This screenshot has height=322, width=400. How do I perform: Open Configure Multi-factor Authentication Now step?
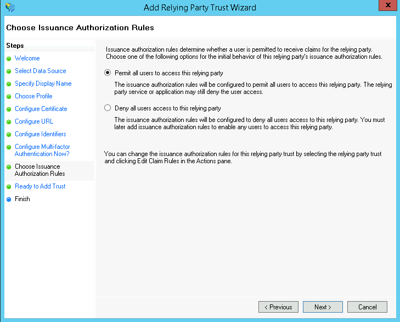[x=42, y=150]
